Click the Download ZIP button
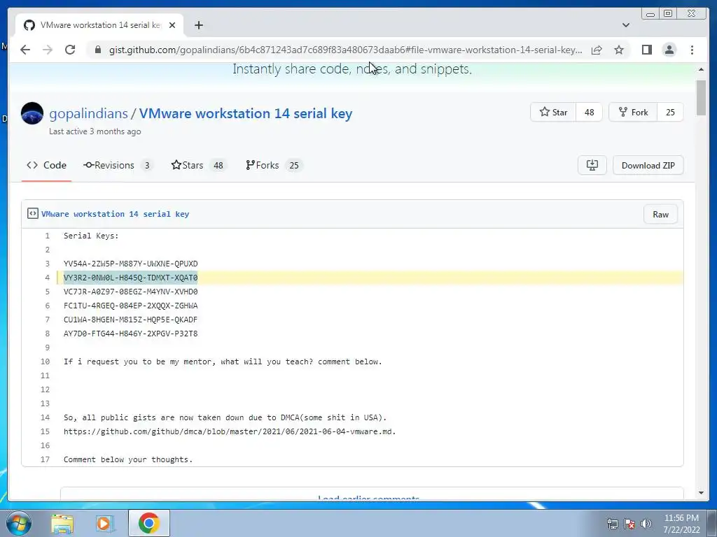This screenshot has width=717, height=537. pyautogui.click(x=648, y=165)
